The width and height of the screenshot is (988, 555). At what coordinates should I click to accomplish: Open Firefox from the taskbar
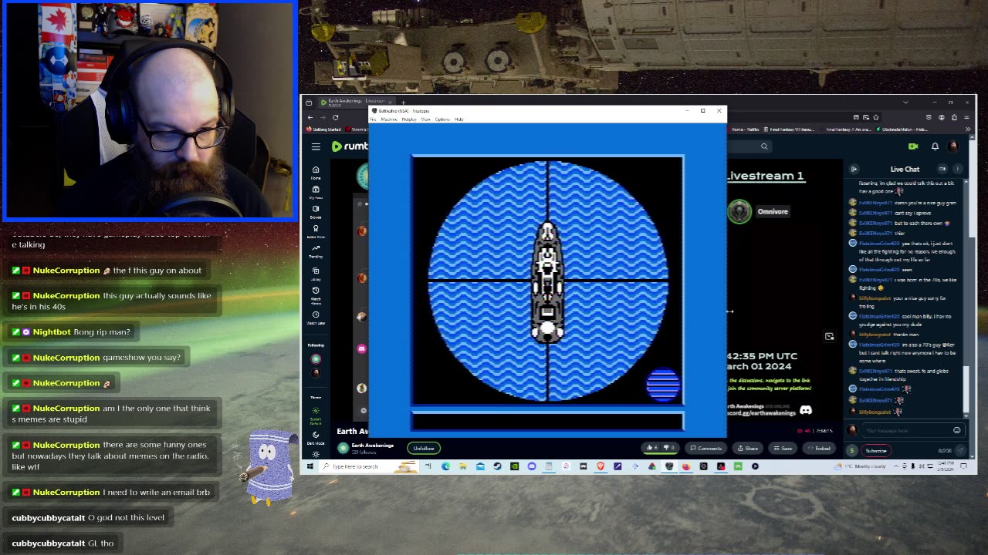(x=686, y=466)
